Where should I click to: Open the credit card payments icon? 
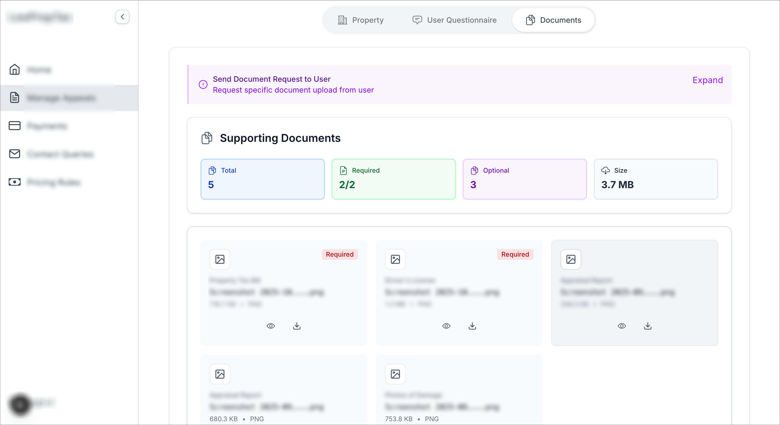(x=15, y=126)
